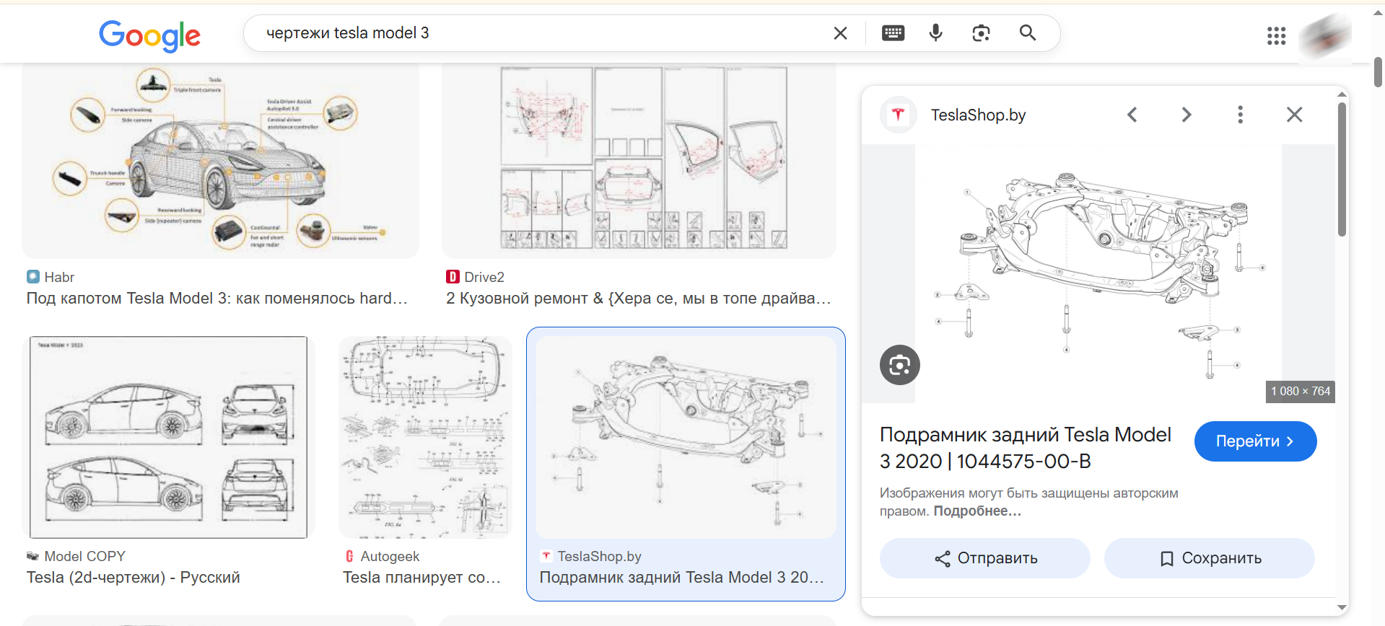
Task: Open patent drawing thumbnail from Autogeek
Action: coord(425,437)
